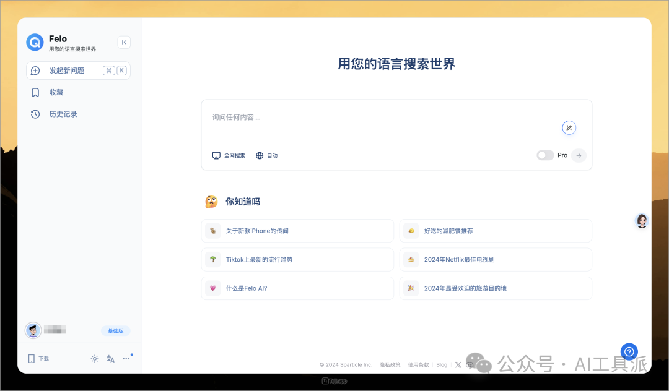Select suggestion 2024年最受欢迎的旅游目的地
This screenshot has width=669, height=391.
point(496,288)
